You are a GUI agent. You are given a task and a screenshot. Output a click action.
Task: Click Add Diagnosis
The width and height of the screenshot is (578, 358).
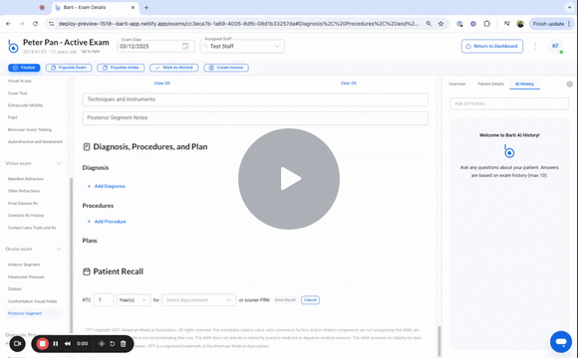pos(107,186)
